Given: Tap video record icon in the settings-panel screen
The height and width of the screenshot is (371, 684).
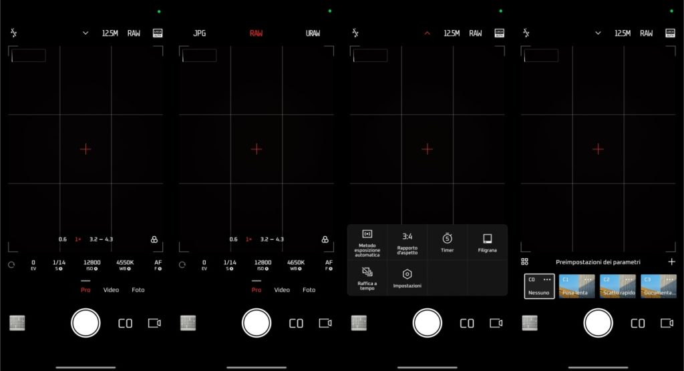Looking at the screenshot, I should coord(496,323).
